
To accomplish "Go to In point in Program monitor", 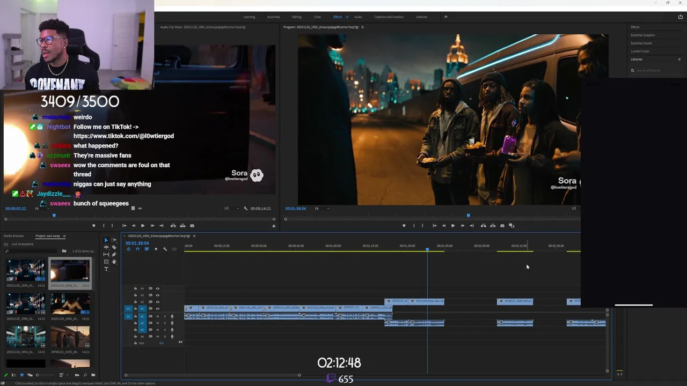I will pos(435,226).
